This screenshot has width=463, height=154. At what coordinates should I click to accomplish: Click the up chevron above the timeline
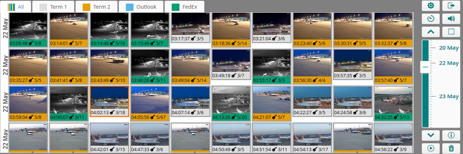pos(431,32)
